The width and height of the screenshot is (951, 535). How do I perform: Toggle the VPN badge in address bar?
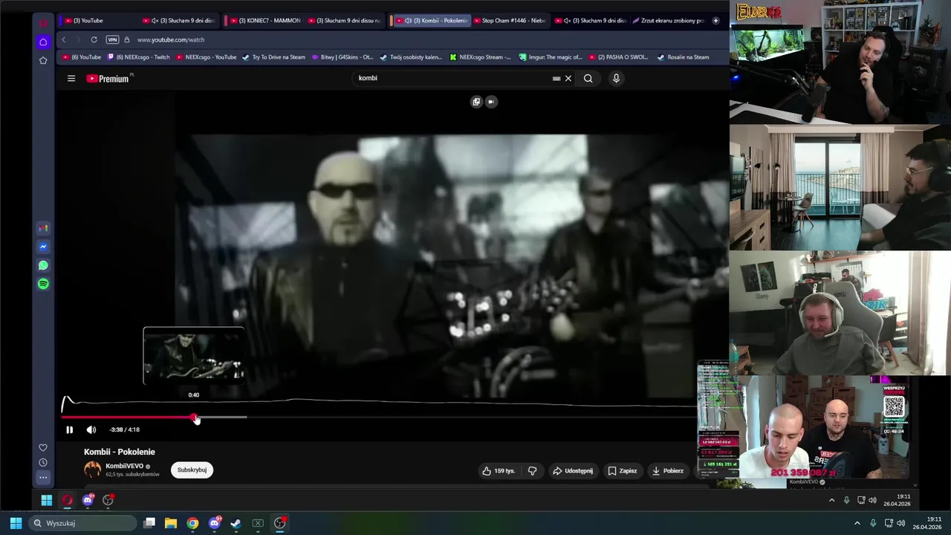(112, 39)
